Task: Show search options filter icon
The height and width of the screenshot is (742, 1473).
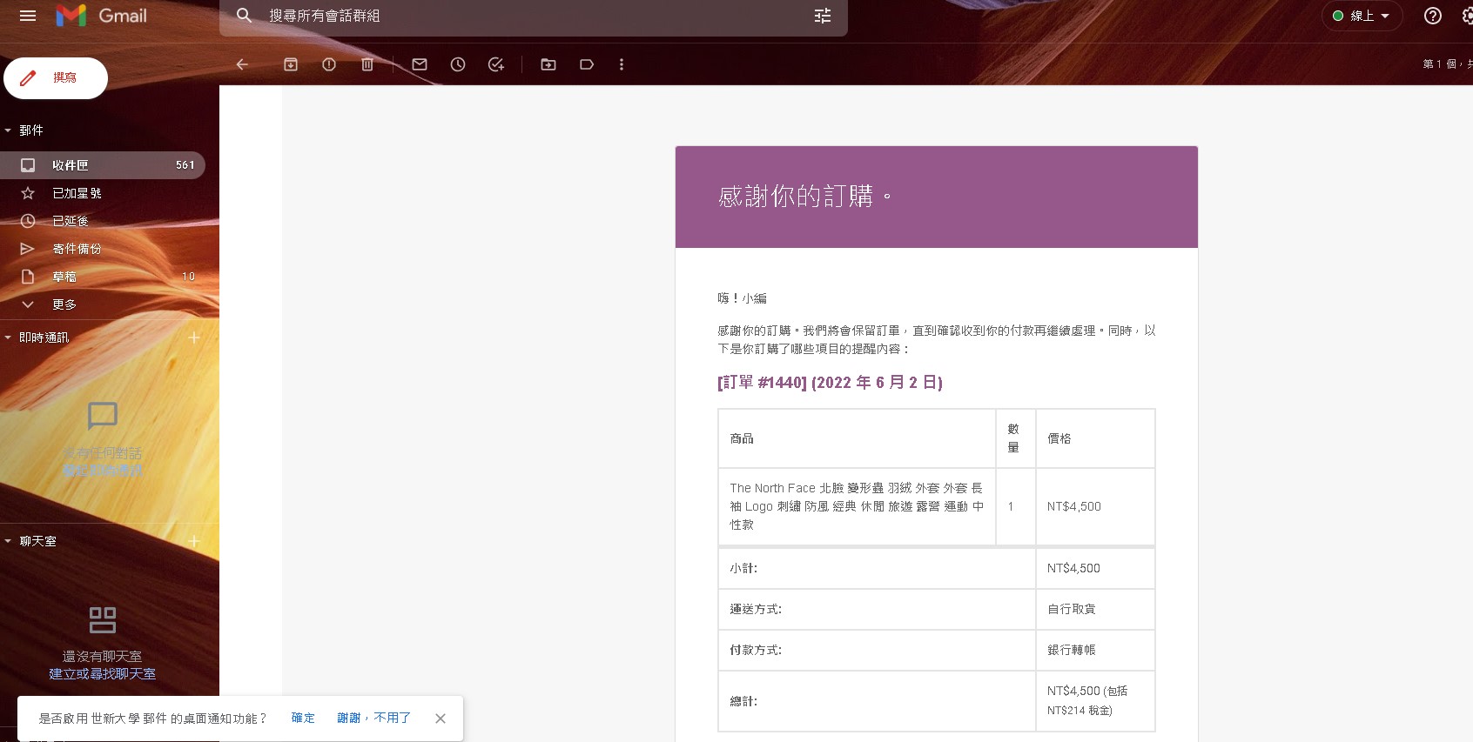Action: tap(823, 16)
